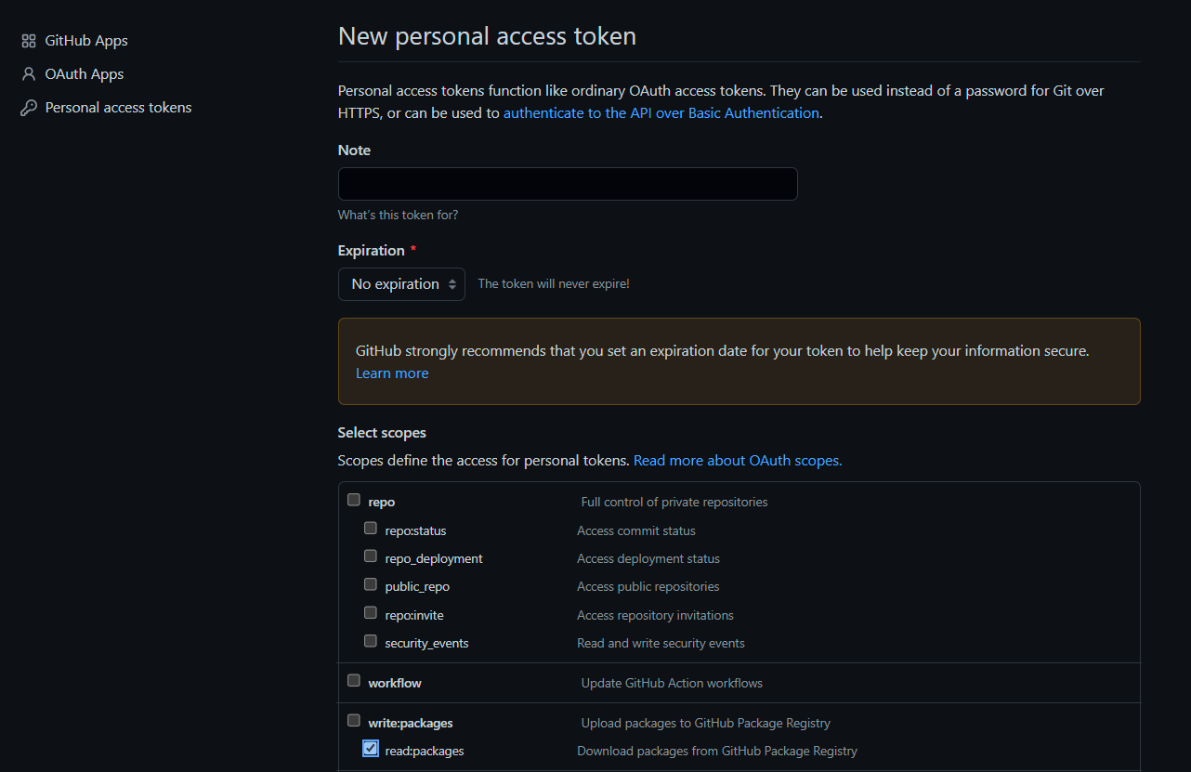
Task: Open the Expiration dropdown
Action: tap(401, 284)
